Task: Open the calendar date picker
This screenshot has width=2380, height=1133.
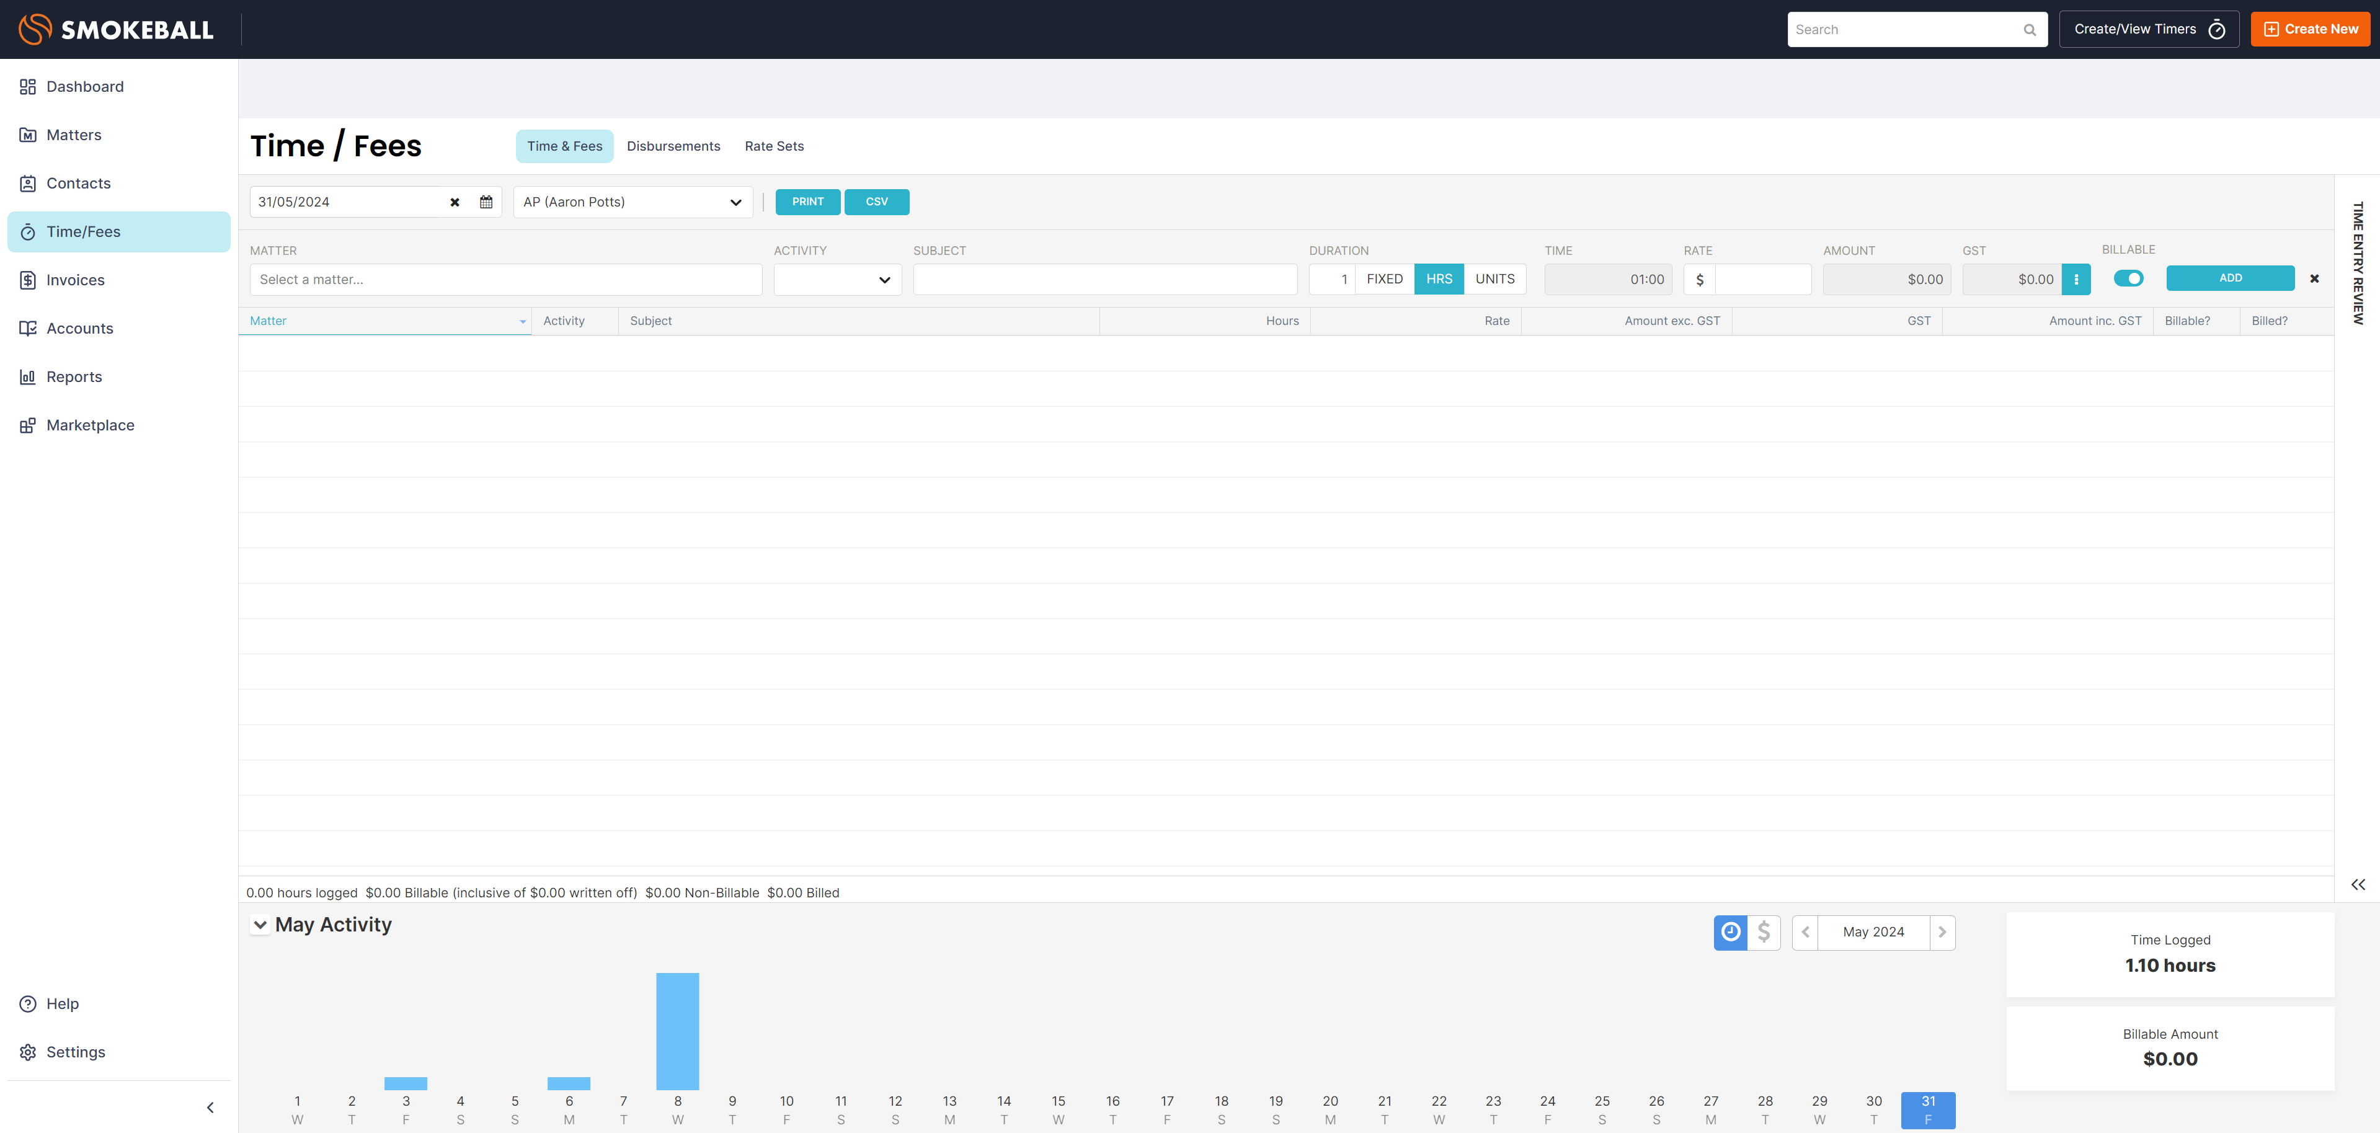Action: pos(486,202)
